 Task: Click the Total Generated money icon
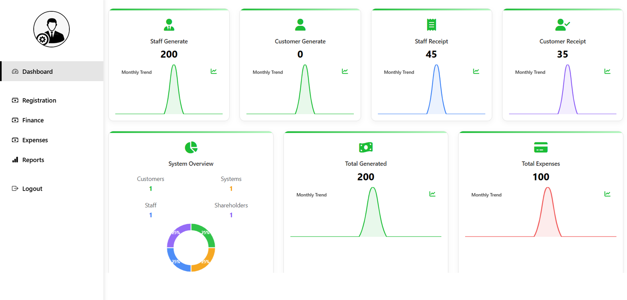tap(366, 147)
